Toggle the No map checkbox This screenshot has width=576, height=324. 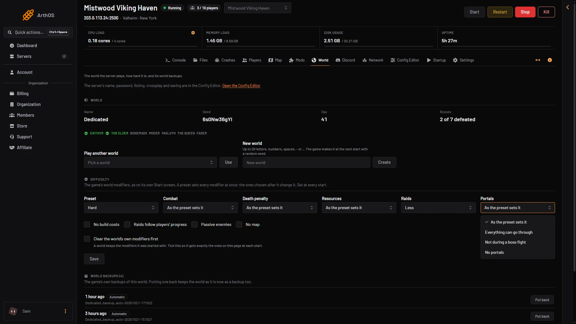pyautogui.click(x=239, y=224)
